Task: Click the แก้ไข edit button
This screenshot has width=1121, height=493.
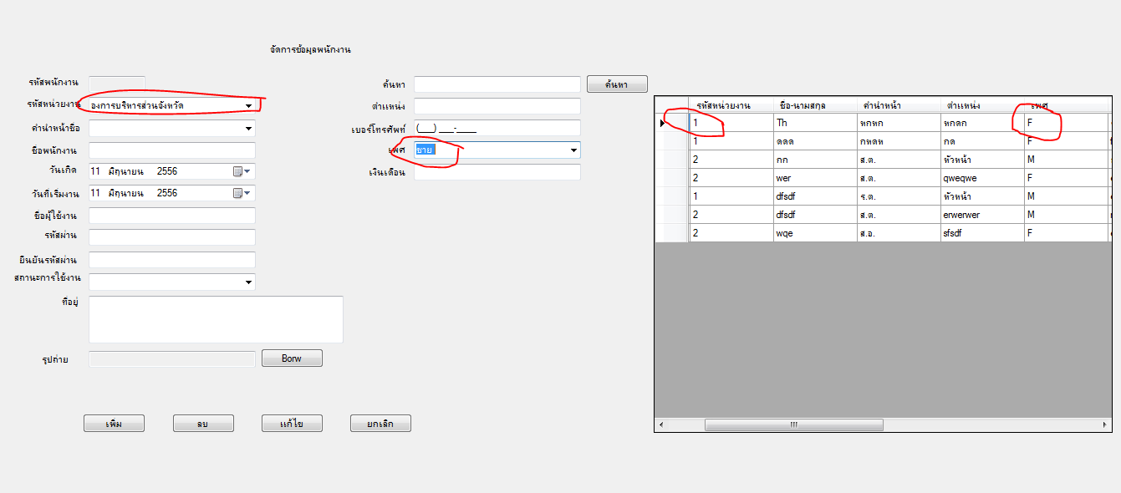Action: pos(292,424)
